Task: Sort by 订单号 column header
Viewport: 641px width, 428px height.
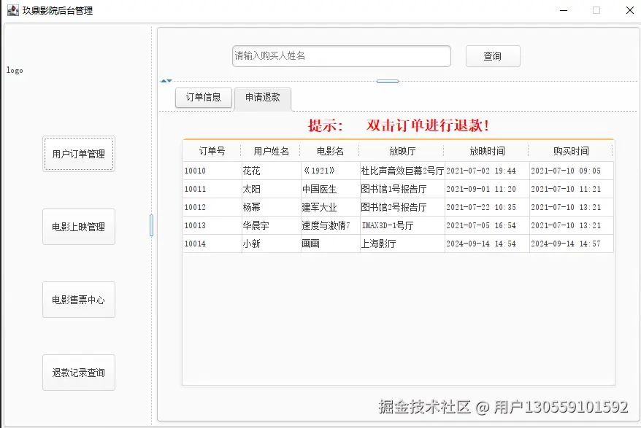Action: [212, 151]
